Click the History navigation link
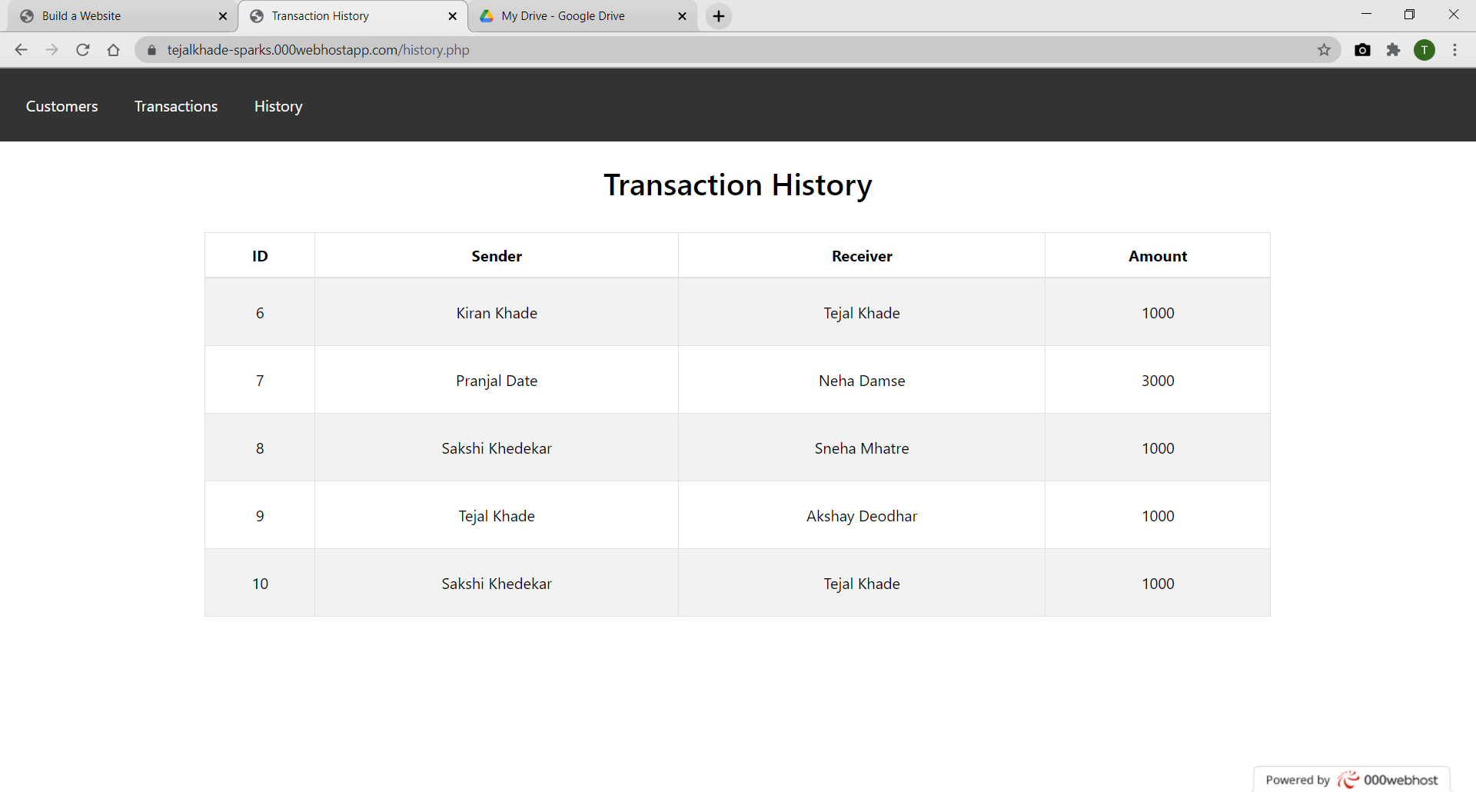Screen dimensions: 1476x792 pos(278,106)
